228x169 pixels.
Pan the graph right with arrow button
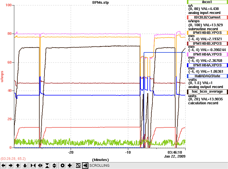pyautogui.click(x=11, y=166)
